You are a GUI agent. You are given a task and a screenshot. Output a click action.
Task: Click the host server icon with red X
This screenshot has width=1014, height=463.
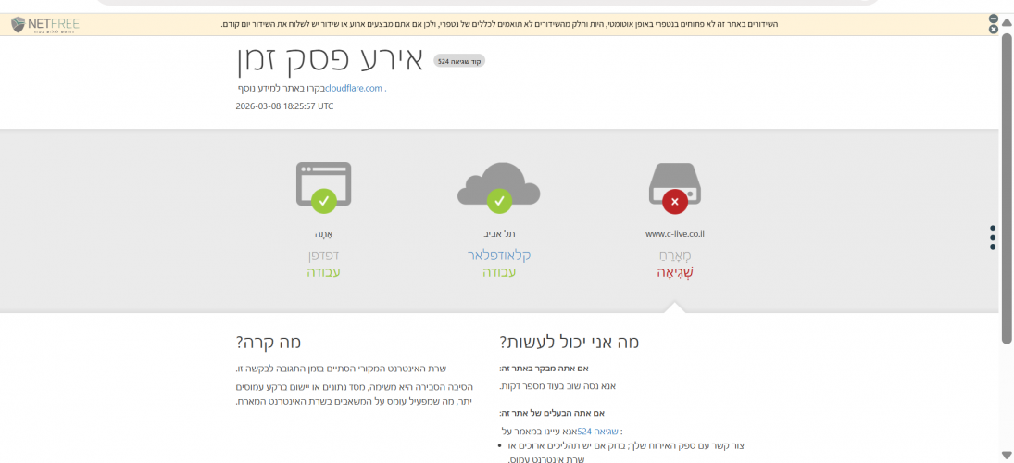tap(674, 188)
